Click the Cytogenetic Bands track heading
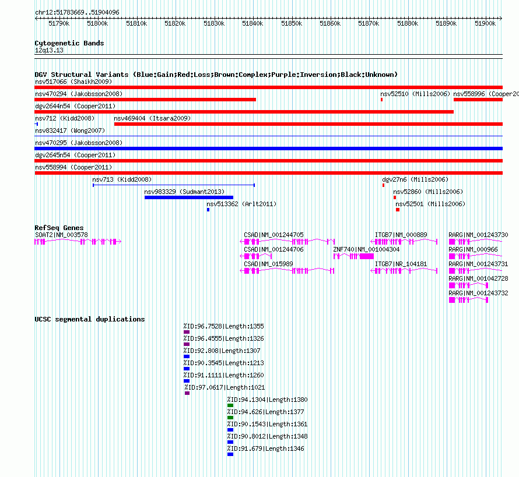The height and width of the screenshot is (477, 519). click(x=69, y=43)
